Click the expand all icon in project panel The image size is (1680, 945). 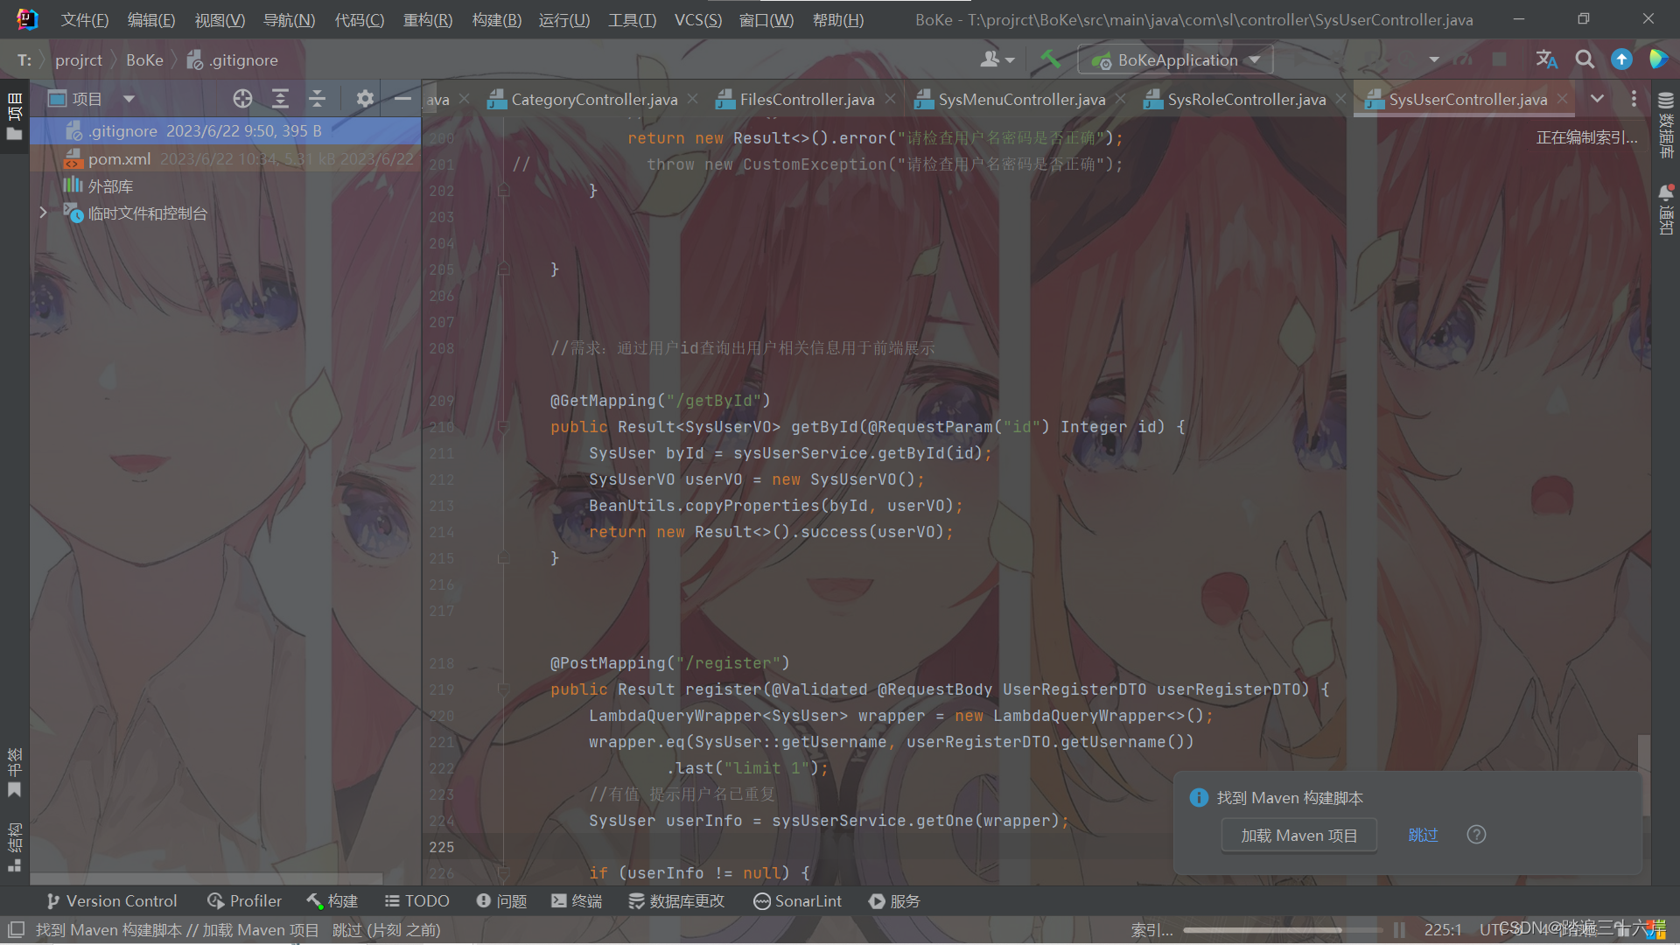(280, 99)
